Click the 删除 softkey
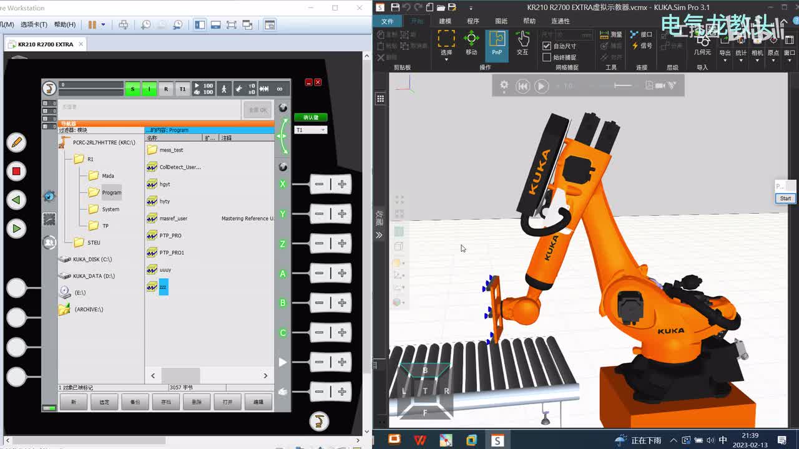 point(197,402)
